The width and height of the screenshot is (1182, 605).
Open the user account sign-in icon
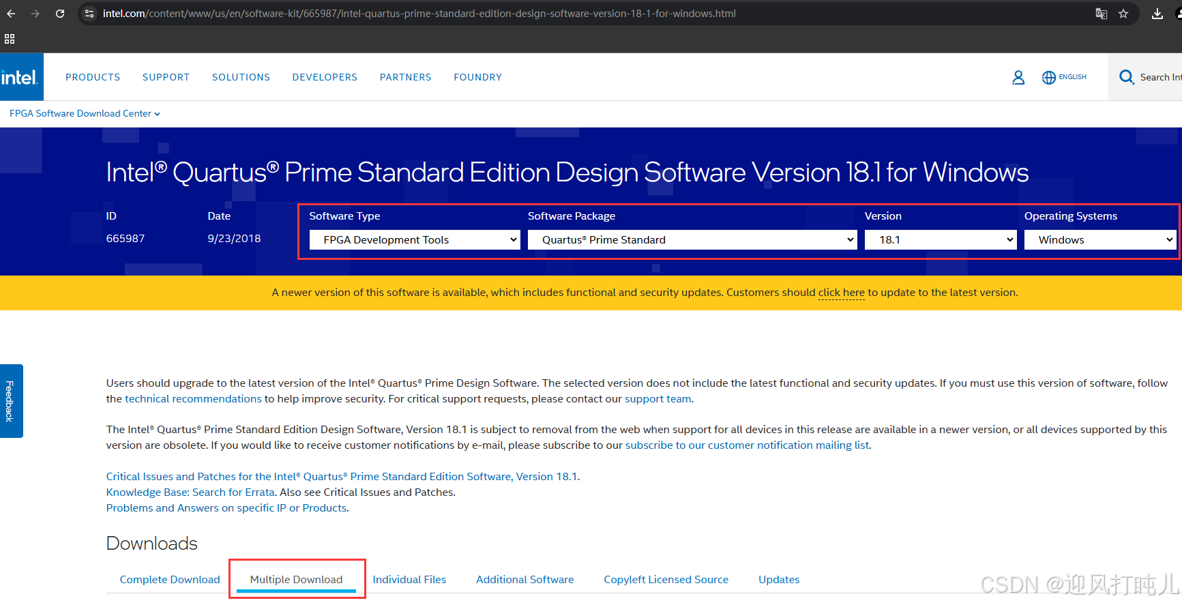tap(1018, 78)
